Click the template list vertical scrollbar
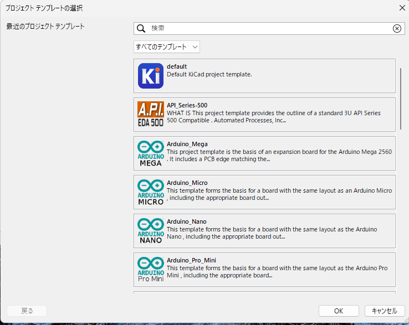 click(401, 99)
